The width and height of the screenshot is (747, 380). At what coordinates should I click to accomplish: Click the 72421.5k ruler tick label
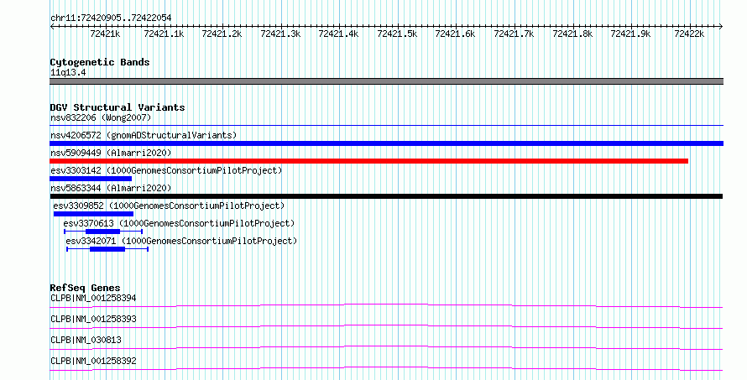(x=397, y=34)
